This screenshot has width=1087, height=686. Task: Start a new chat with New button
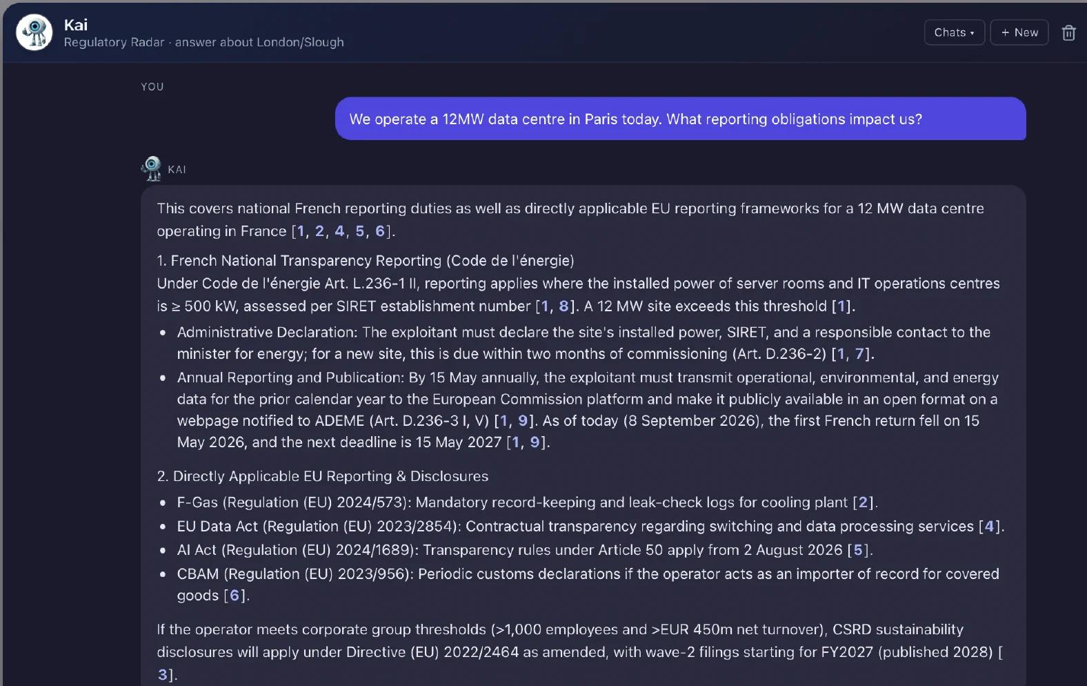pos(1019,32)
